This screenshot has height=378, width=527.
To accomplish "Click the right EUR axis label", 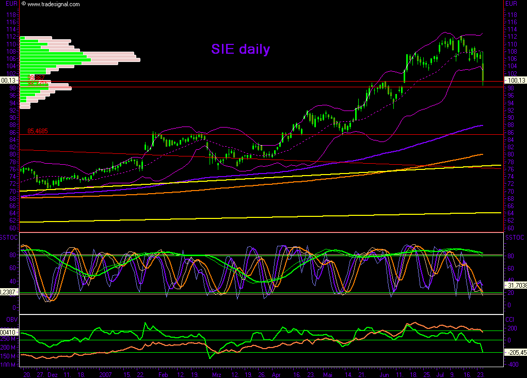I will click(x=510, y=3).
